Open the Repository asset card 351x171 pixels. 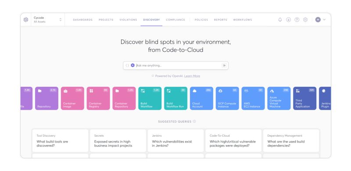point(47,98)
